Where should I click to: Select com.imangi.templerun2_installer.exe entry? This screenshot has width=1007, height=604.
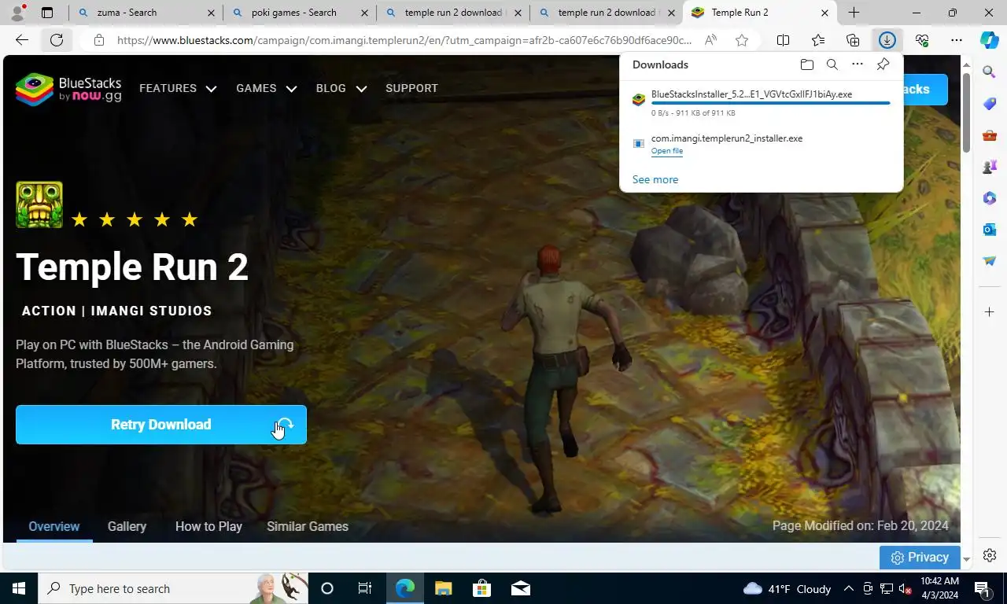click(762, 145)
